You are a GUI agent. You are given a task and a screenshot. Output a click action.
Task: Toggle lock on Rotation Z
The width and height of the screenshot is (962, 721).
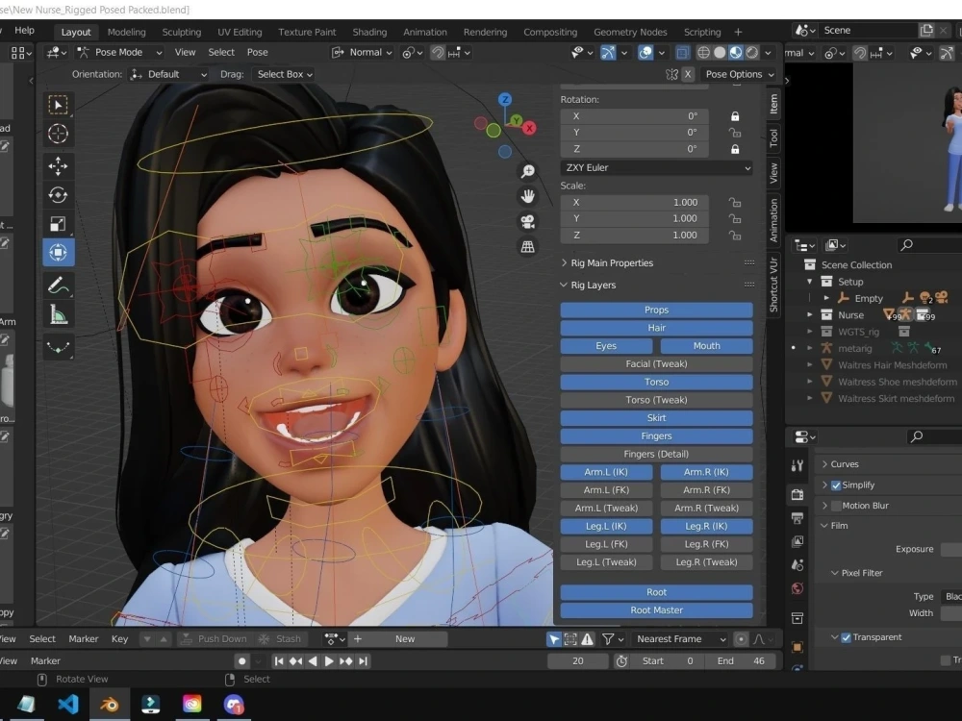(x=735, y=149)
